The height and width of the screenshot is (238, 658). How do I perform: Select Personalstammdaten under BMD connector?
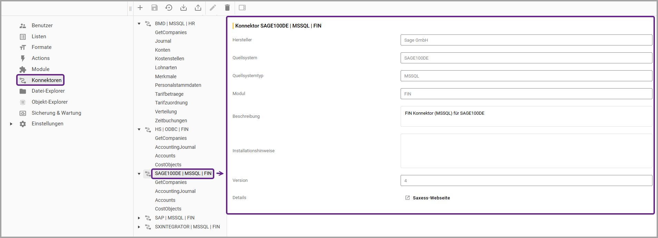(178, 85)
